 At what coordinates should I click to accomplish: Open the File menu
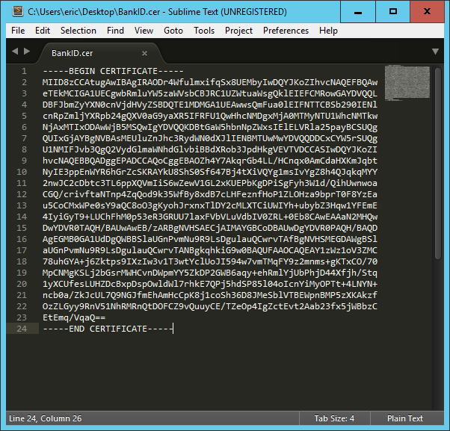click(x=18, y=31)
